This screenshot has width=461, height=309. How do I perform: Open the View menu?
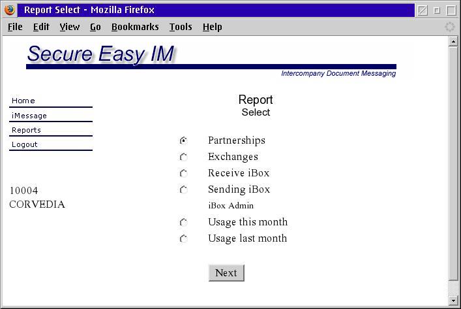(69, 27)
